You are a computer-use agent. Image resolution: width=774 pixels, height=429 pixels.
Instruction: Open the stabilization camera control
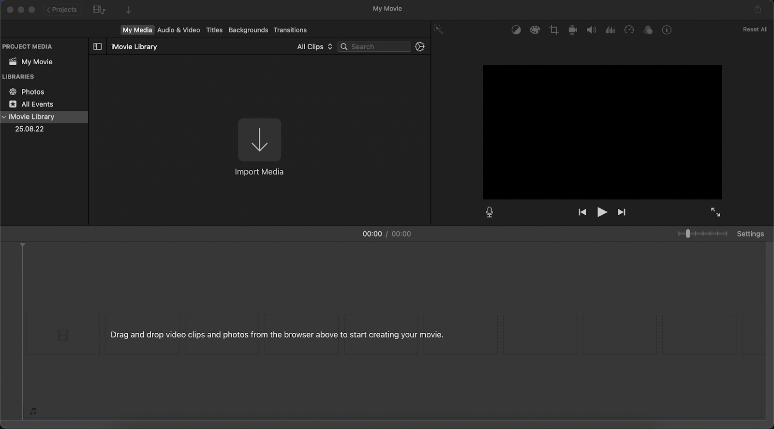(x=573, y=30)
